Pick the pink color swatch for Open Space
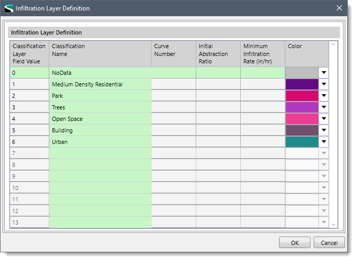 click(x=302, y=119)
